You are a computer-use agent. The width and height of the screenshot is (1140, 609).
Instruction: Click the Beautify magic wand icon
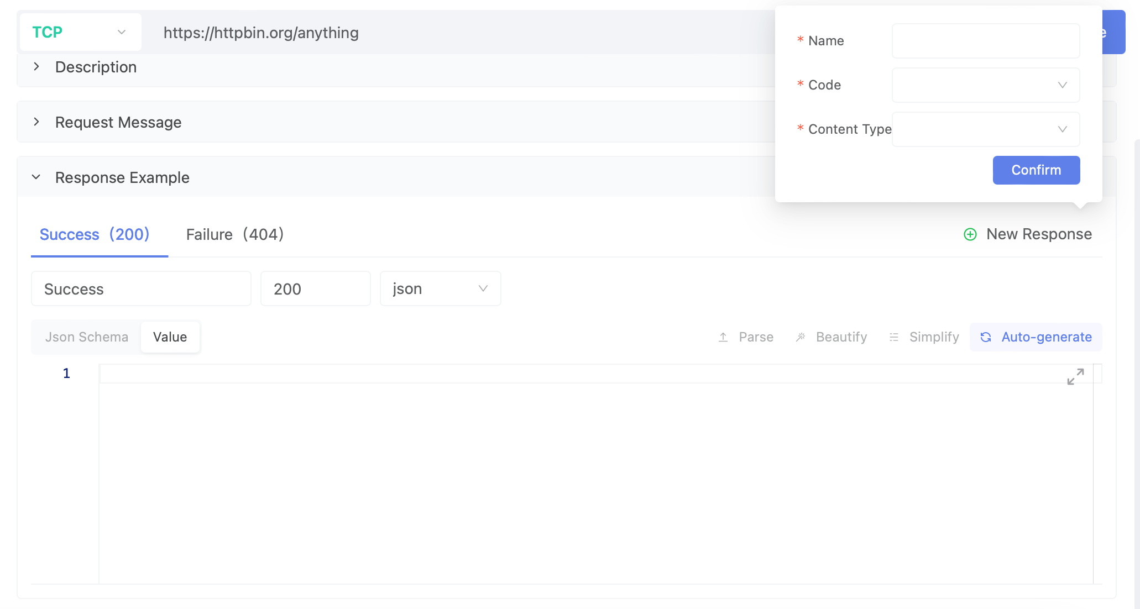click(x=801, y=337)
